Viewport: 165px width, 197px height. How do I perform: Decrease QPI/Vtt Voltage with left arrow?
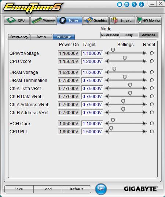pyautogui.click(x=107, y=53)
